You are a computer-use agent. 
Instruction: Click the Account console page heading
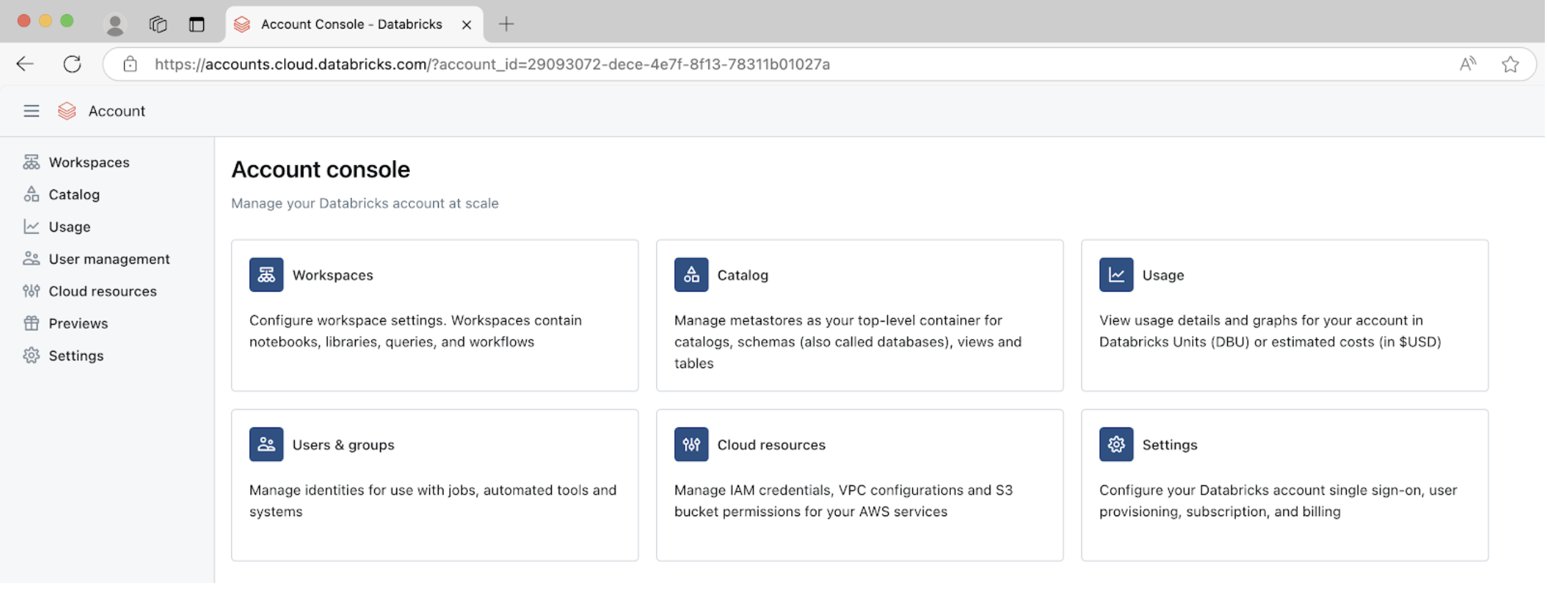[321, 169]
